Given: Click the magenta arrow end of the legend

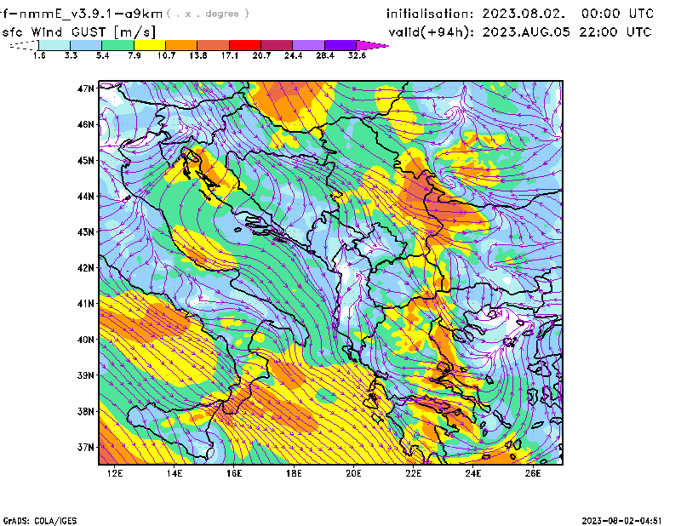Looking at the screenshot, I should pos(372,45).
